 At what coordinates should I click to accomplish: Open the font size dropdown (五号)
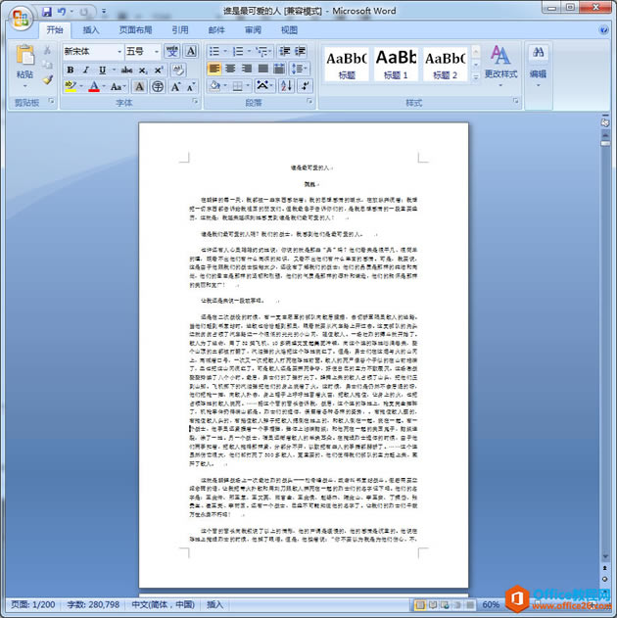point(157,52)
